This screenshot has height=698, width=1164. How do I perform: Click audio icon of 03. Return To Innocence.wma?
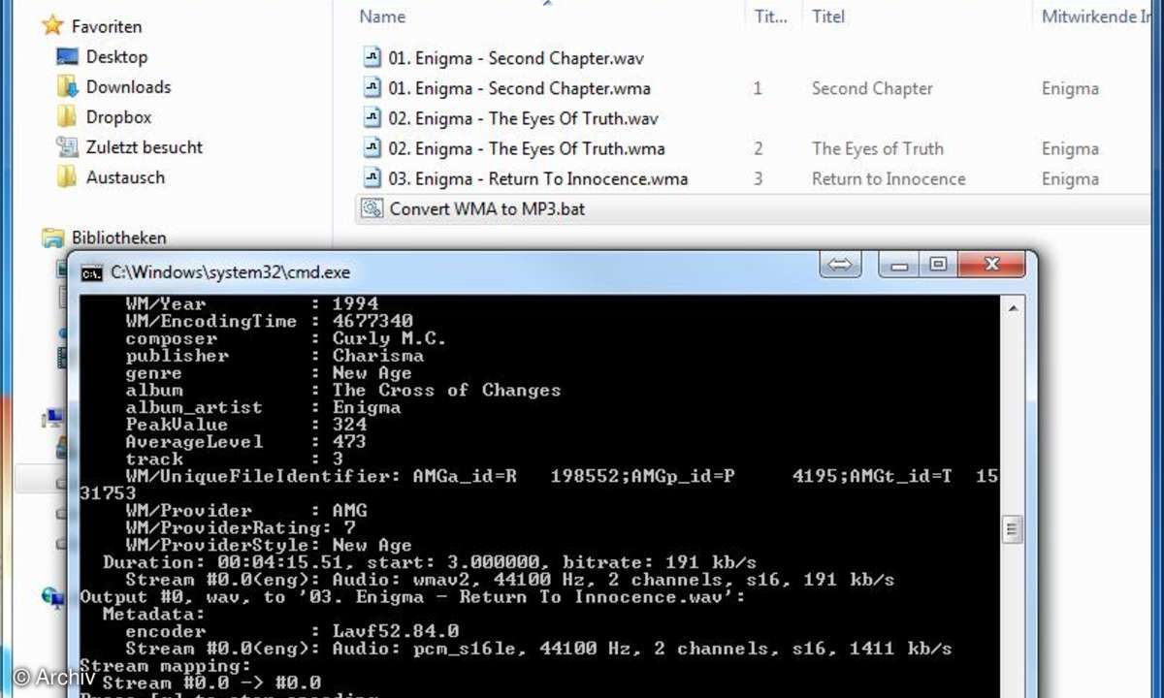(372, 177)
